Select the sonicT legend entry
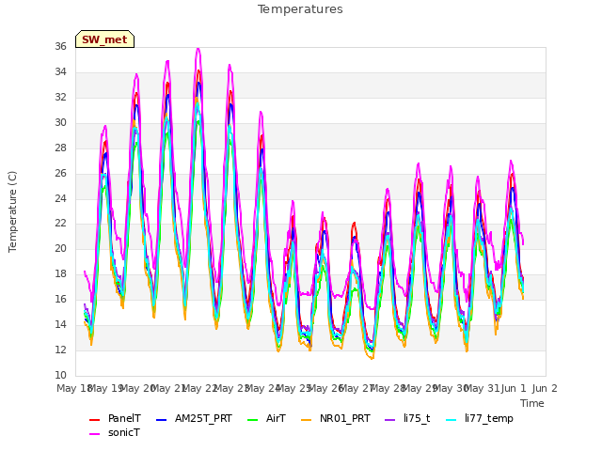This screenshot has width=602, height=451. 115,432
